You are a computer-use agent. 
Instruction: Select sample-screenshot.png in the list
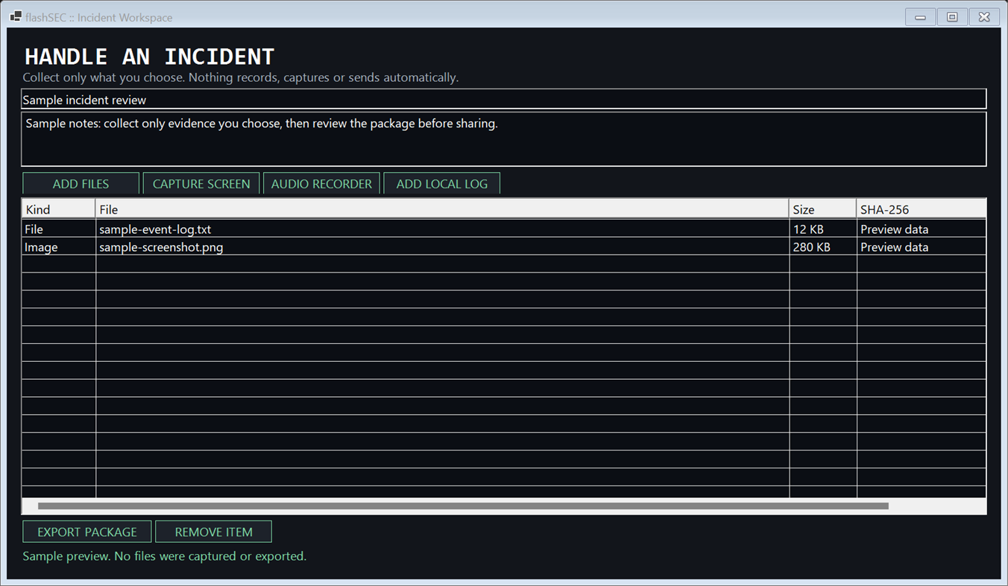tap(504, 247)
